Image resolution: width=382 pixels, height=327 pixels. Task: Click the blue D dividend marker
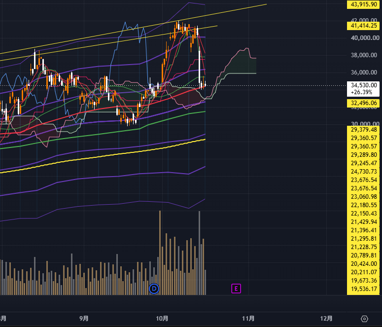coord(154,289)
